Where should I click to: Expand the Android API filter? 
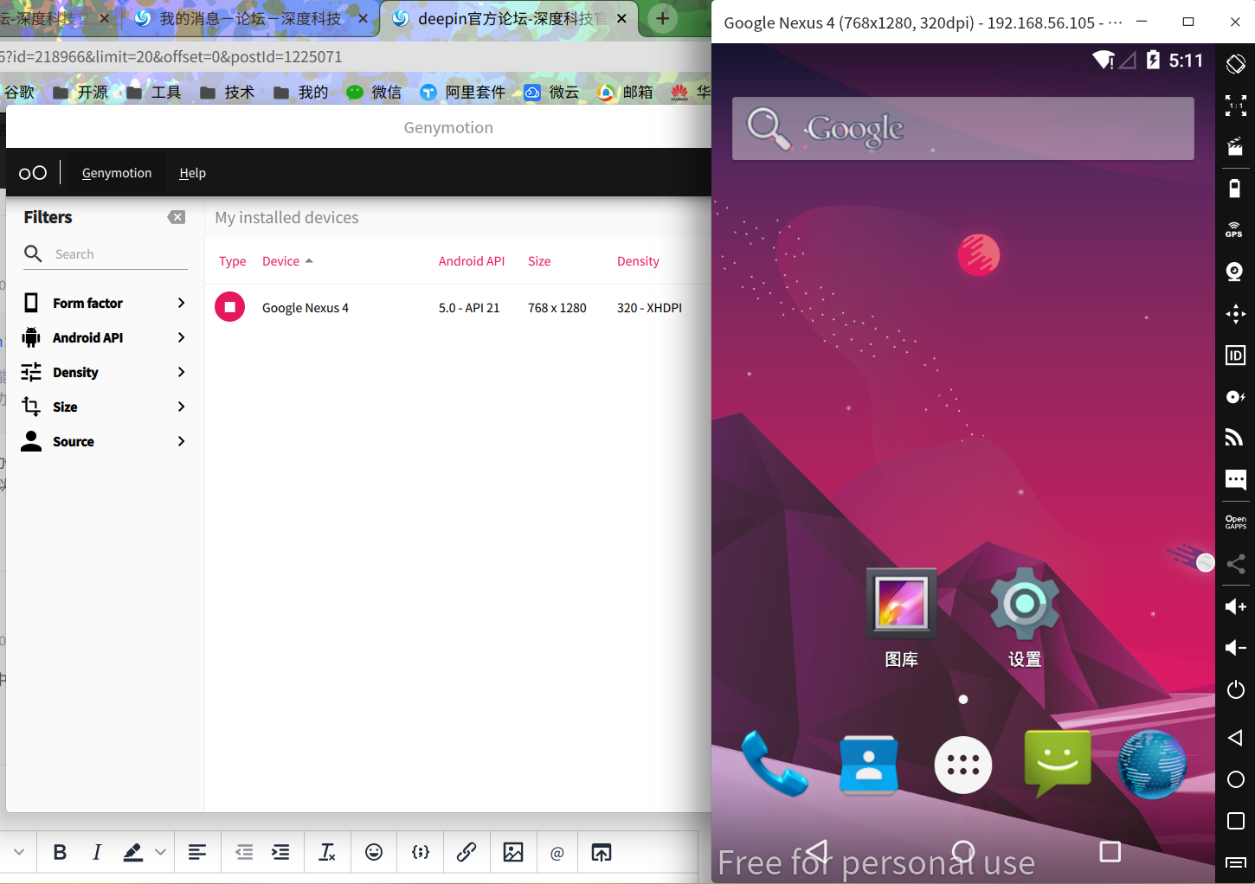click(x=104, y=337)
